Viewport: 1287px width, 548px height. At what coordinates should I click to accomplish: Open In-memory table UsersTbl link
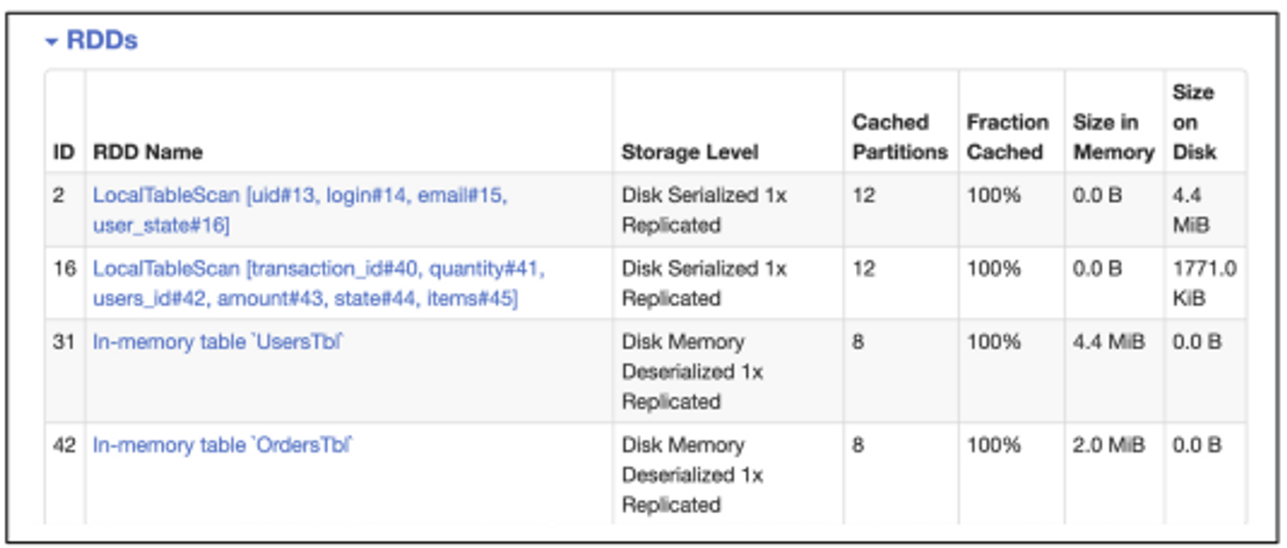tap(218, 342)
